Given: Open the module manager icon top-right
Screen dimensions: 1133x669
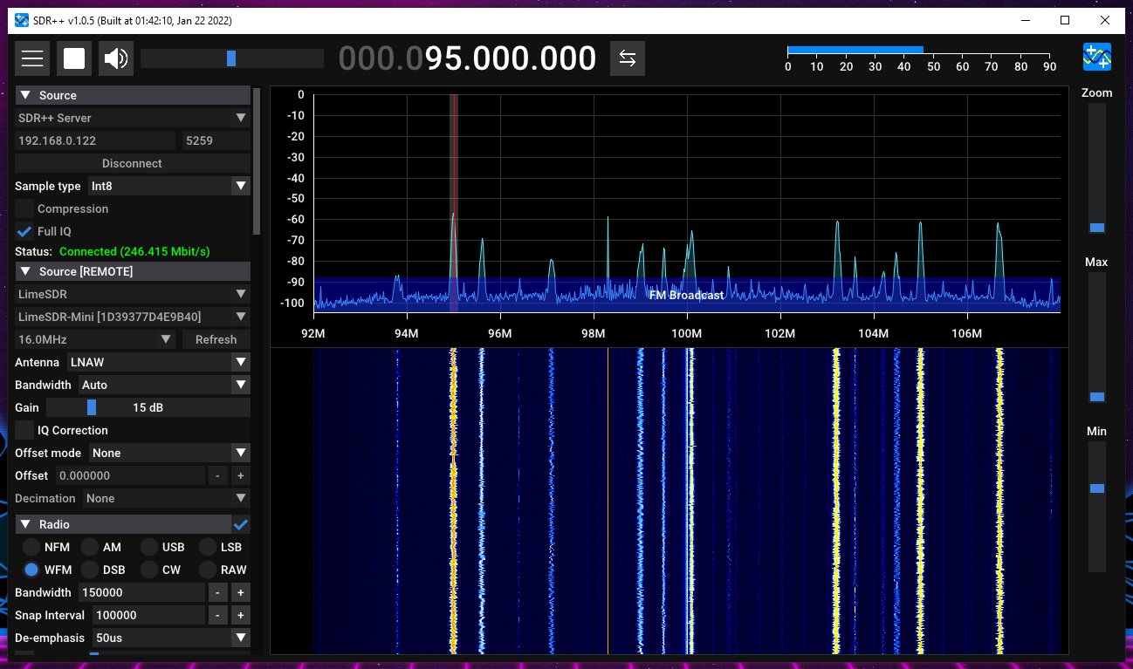Looking at the screenshot, I should click(x=1096, y=56).
